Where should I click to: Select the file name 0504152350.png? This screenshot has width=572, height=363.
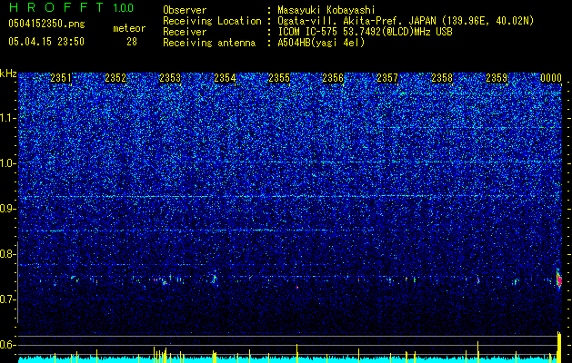coord(46,25)
